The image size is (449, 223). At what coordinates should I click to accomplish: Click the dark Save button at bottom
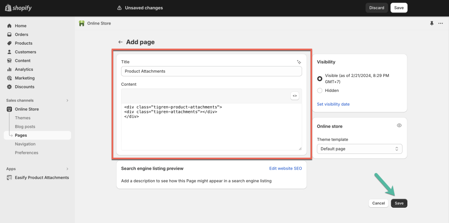(x=399, y=203)
